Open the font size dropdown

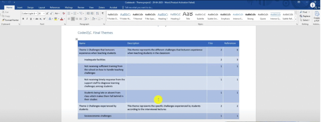[44, 13]
